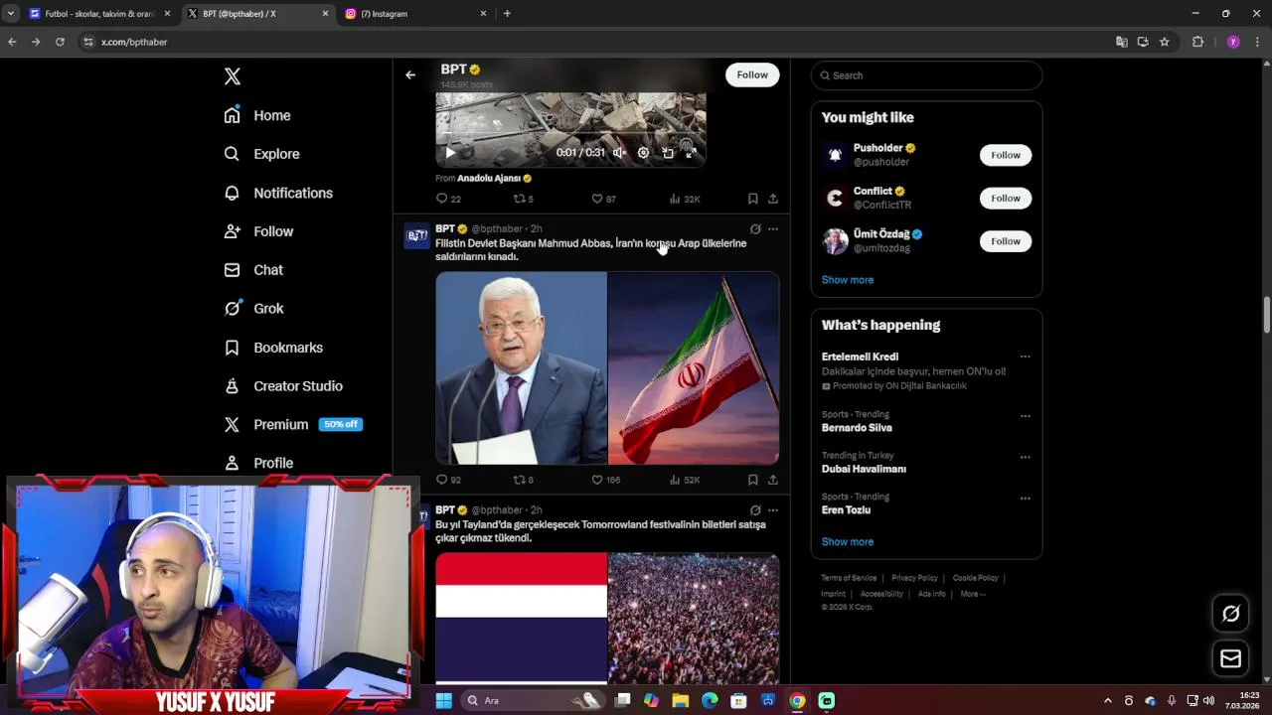1272x715 pixels.
Task: Play the Anadolu Ajansı video
Action: point(450,153)
